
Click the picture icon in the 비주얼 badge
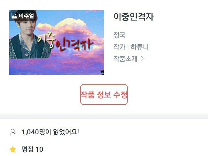click(14, 16)
